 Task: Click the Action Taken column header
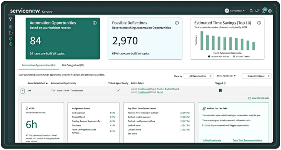[137, 83]
